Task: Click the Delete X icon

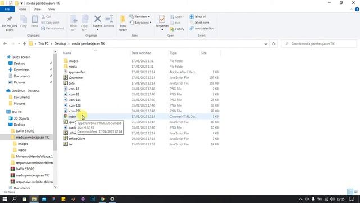Action: tap(97, 19)
